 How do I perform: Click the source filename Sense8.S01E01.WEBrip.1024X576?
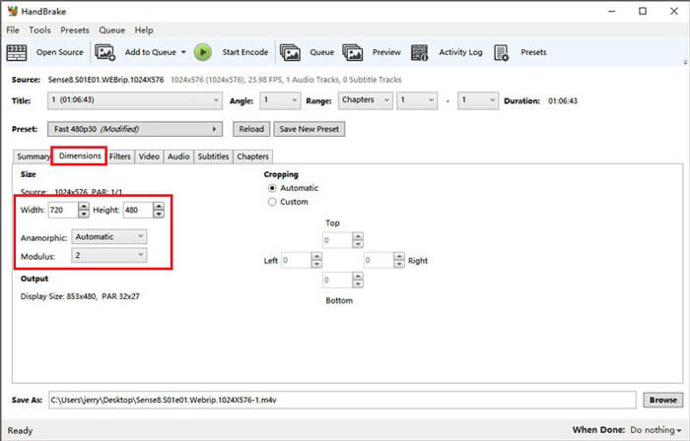[x=105, y=80]
